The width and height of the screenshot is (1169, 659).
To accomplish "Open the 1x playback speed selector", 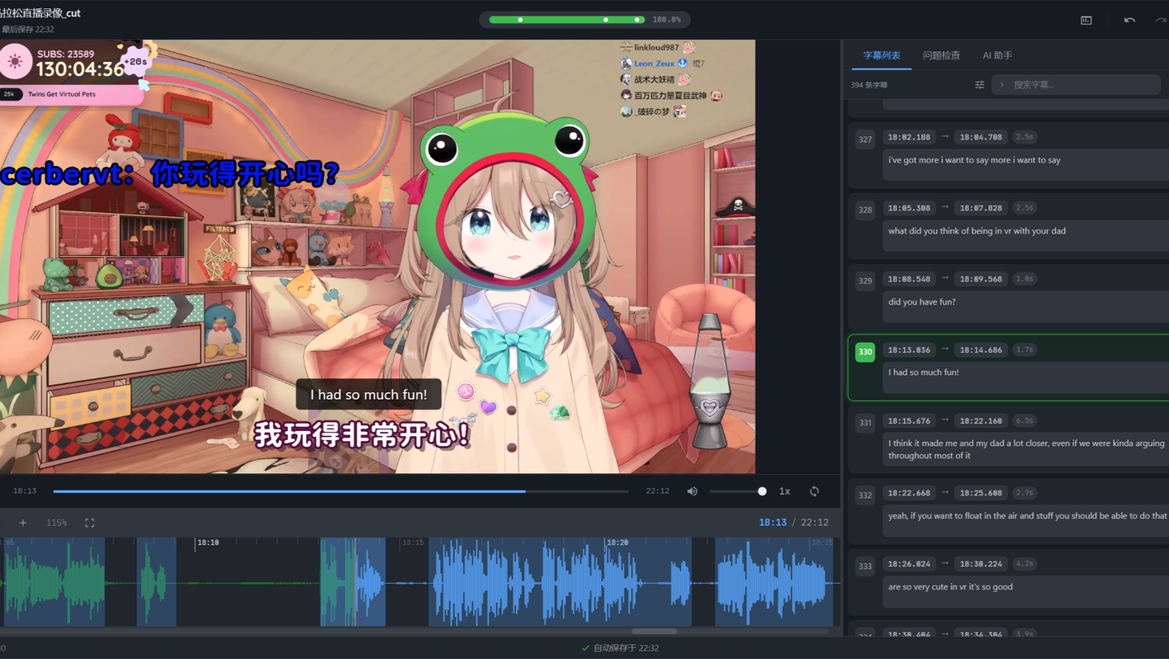I will tap(784, 491).
